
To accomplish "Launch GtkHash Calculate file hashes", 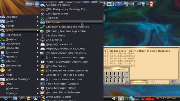I will (71, 27).
